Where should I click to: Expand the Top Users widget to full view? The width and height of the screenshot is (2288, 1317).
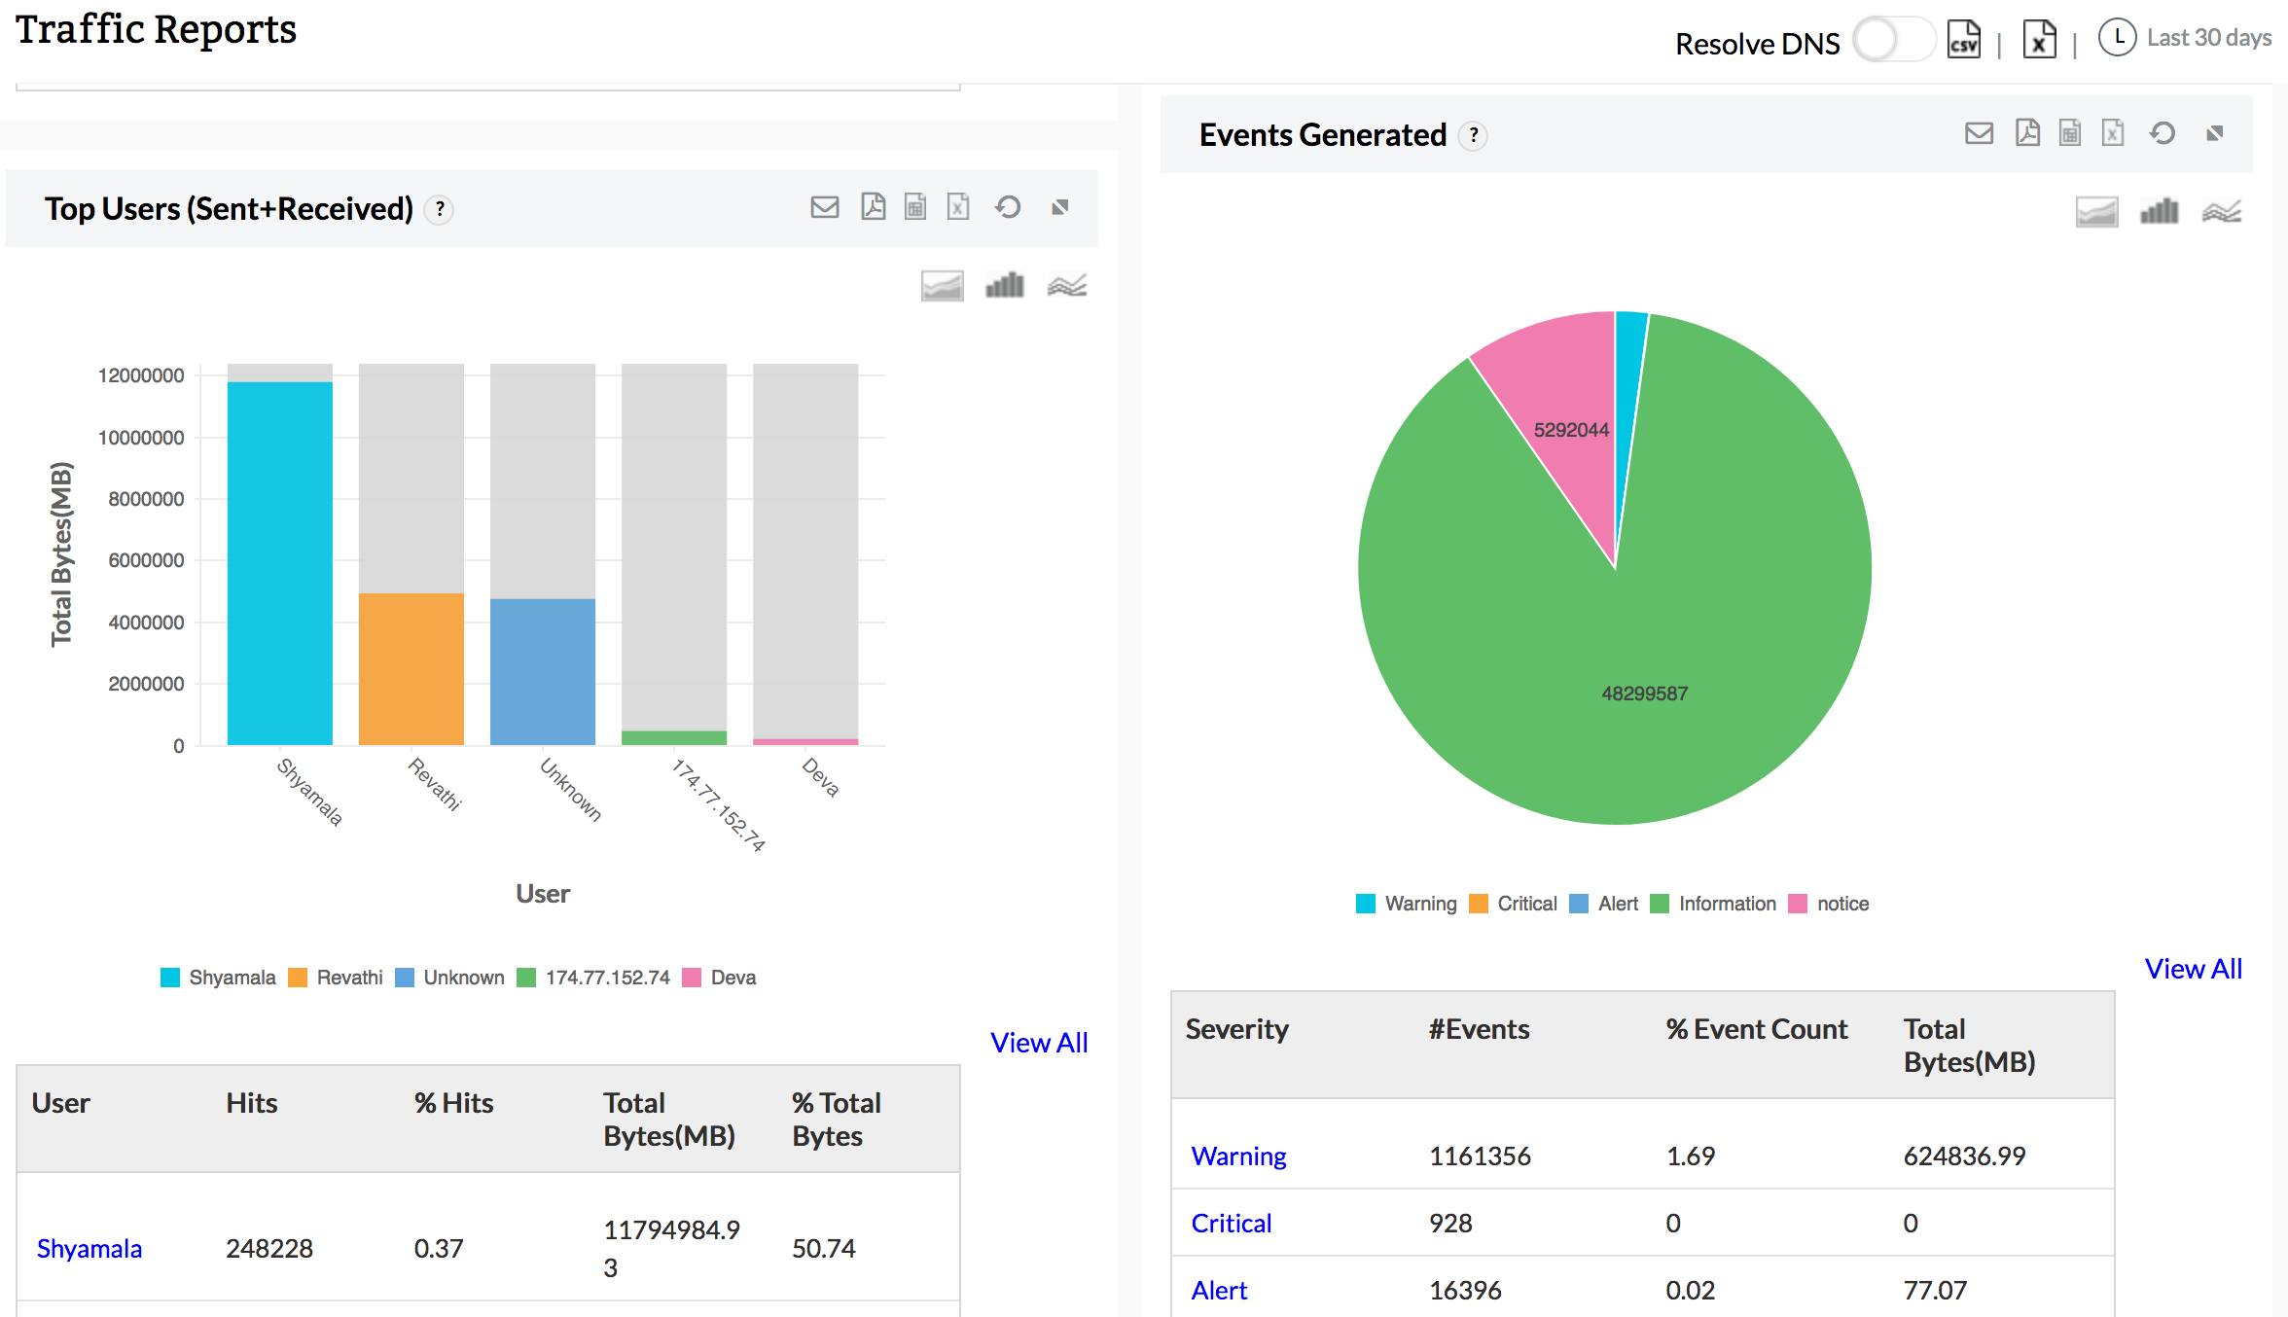[1060, 207]
